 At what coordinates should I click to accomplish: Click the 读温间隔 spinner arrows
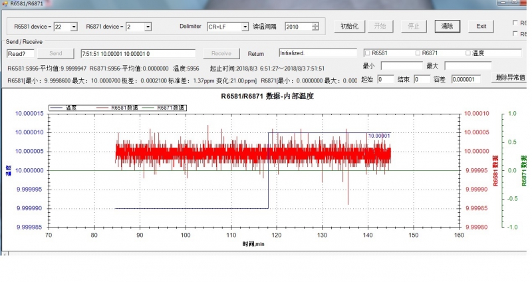(x=315, y=27)
